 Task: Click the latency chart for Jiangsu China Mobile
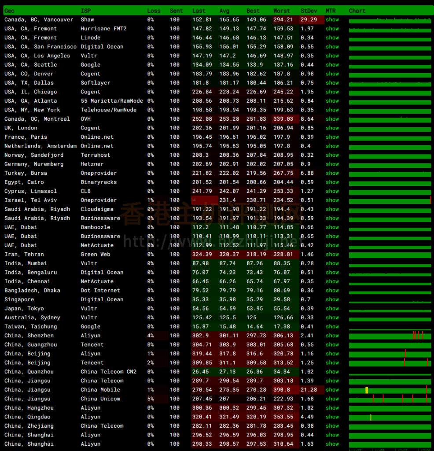point(390,390)
